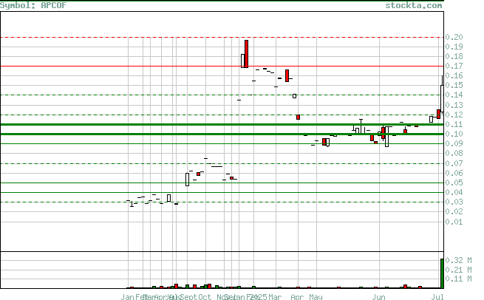Select the 0.05 price axis label
484x300 pixels.
click(454, 183)
